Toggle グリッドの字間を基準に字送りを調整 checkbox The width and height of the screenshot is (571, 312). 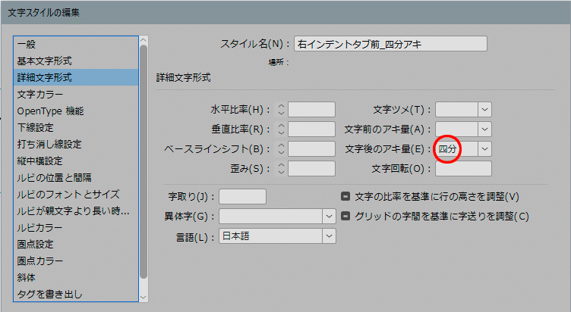point(345,216)
